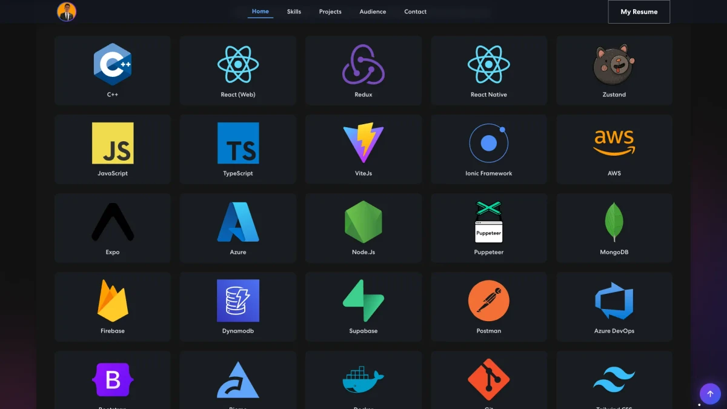Click the green Supabase bolt icon
This screenshot has height=409, width=727.
pos(363,301)
